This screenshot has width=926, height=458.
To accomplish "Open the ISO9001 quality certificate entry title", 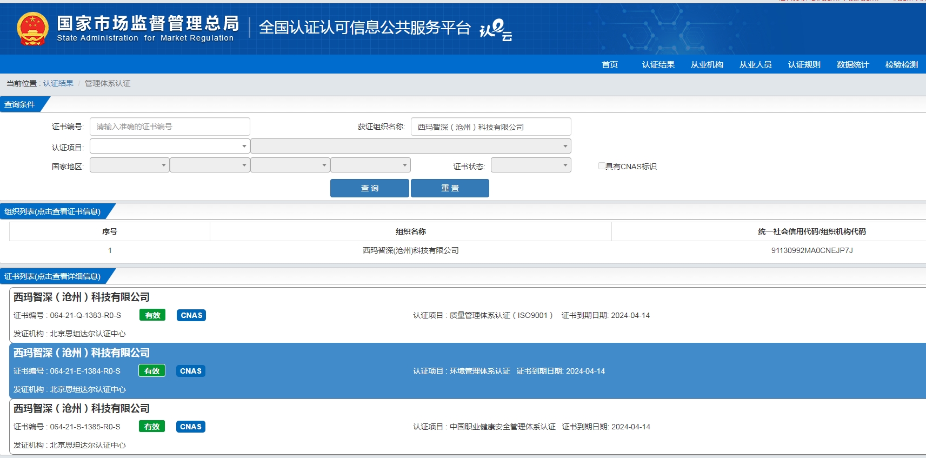I will point(82,297).
